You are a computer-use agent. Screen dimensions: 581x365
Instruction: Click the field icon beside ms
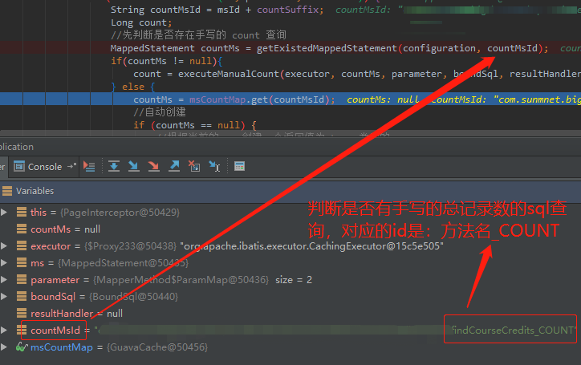(x=22, y=263)
